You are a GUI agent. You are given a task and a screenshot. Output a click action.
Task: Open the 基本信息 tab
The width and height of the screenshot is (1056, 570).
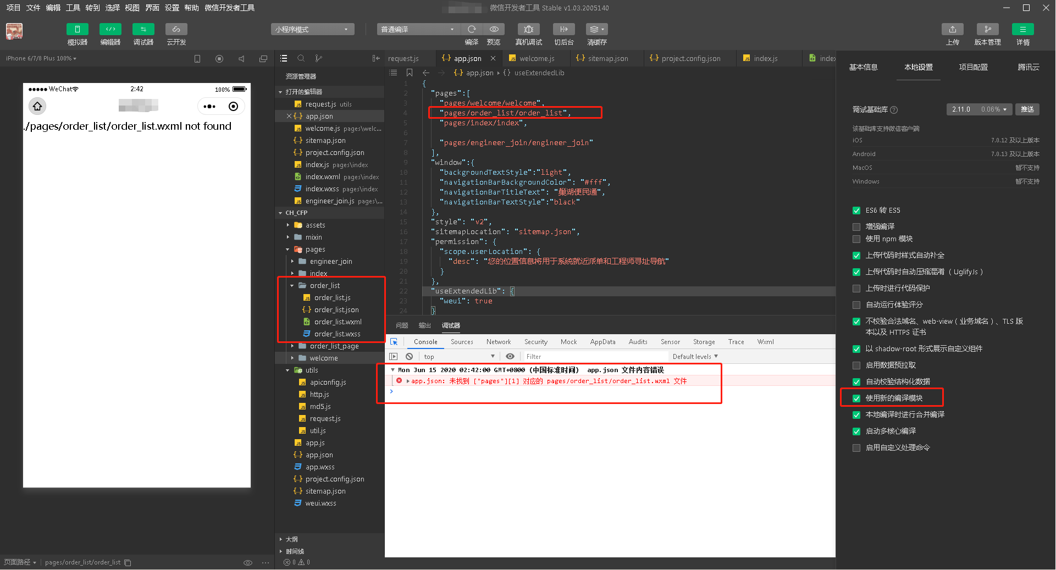[x=863, y=67]
